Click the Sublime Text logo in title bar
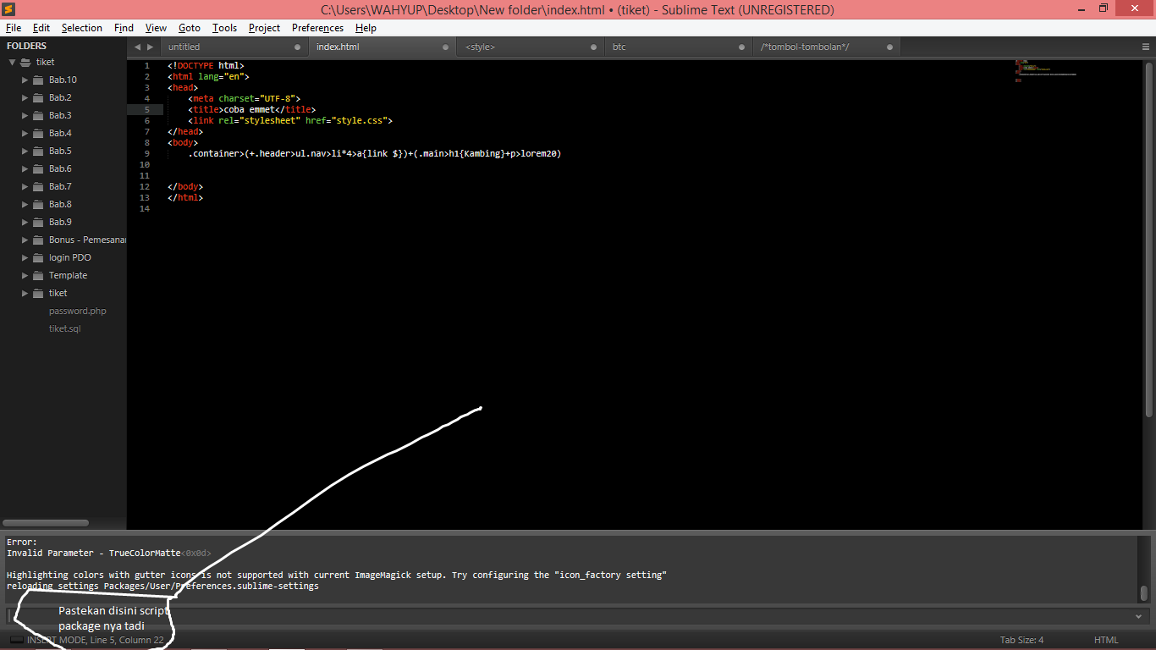1156x650 pixels. coord(8,8)
